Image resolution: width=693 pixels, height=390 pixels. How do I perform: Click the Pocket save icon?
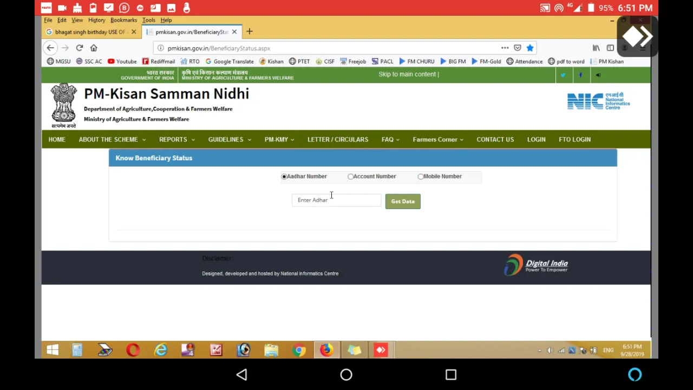(x=518, y=48)
